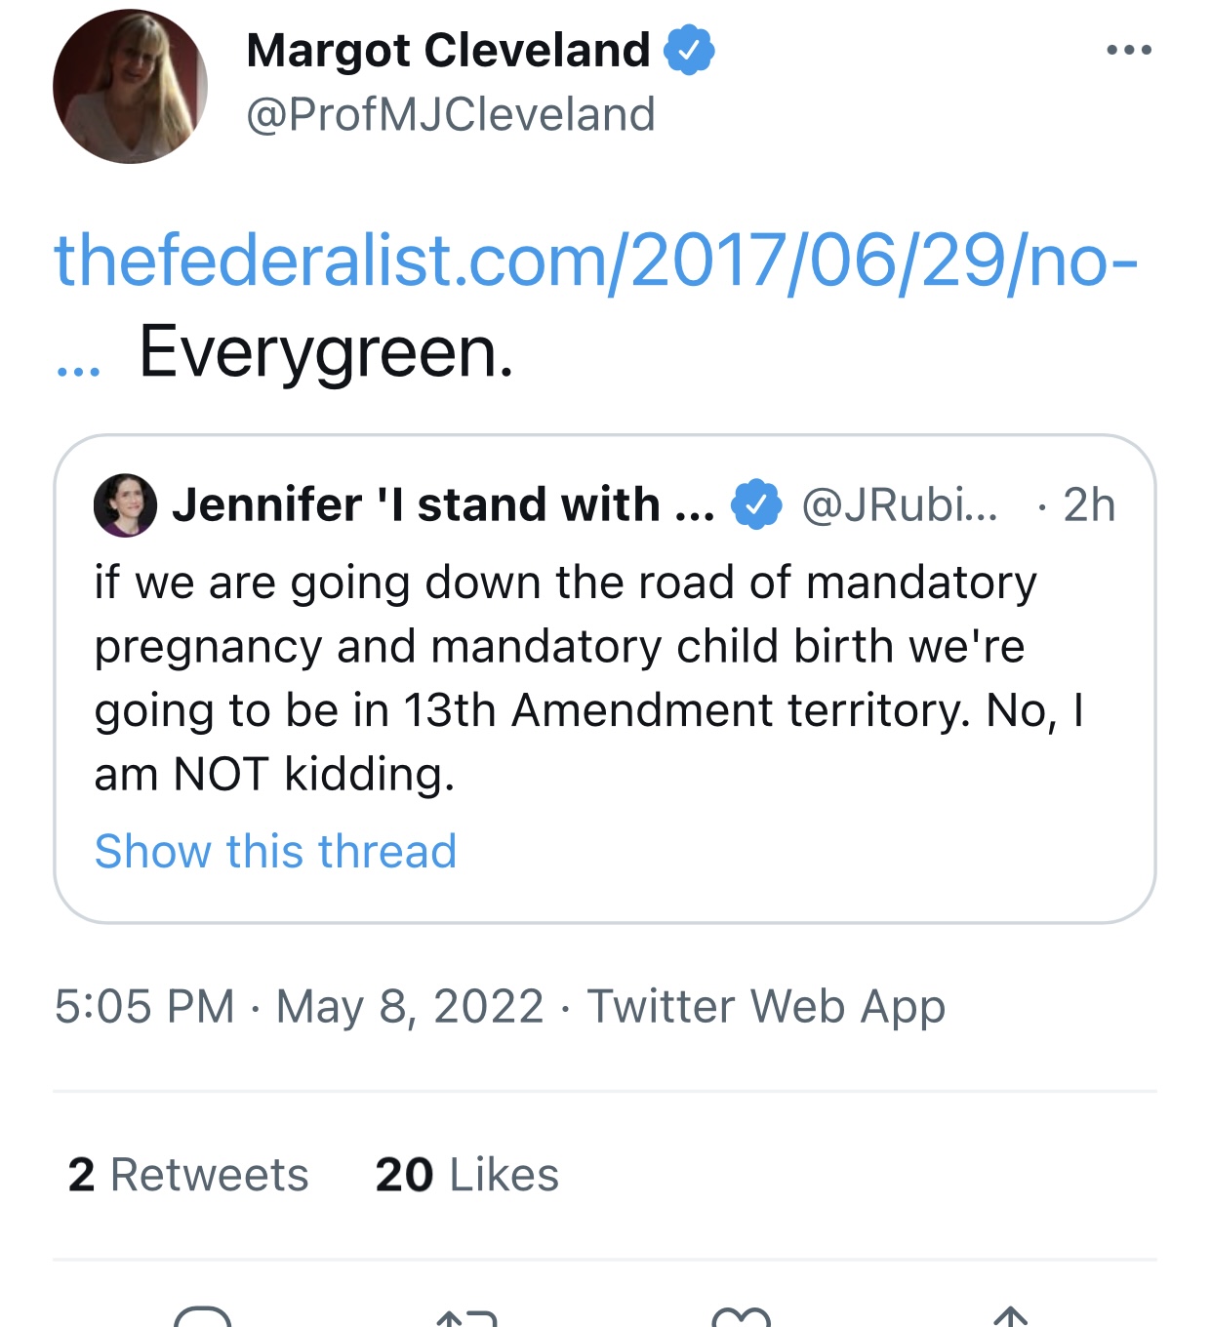Image resolution: width=1211 pixels, height=1327 pixels.
Task: Click the Margot Cleveland display name
Action: point(448,50)
